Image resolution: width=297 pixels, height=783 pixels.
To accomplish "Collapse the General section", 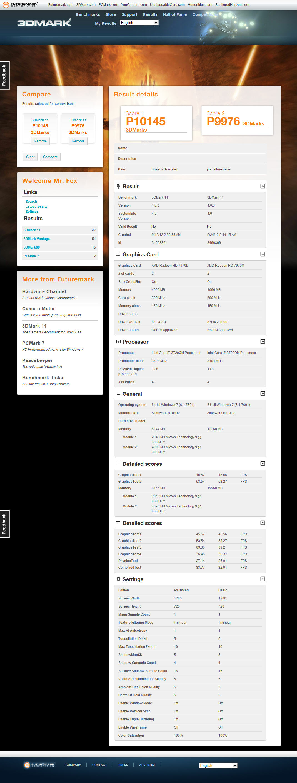I will click(x=263, y=393).
